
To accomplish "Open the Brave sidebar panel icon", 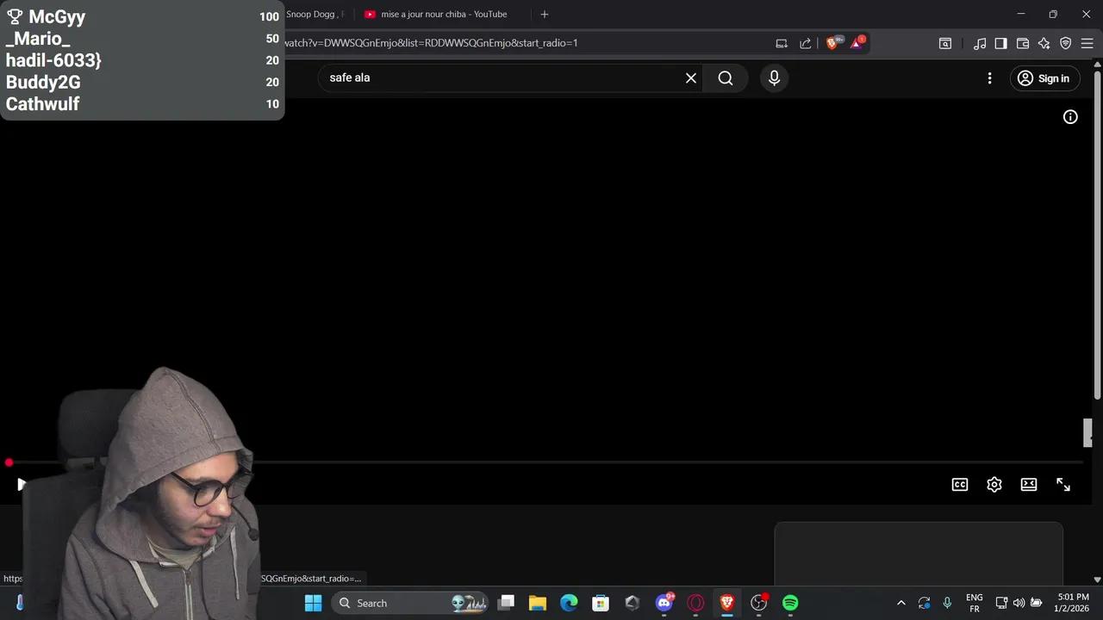I will [x=1000, y=43].
